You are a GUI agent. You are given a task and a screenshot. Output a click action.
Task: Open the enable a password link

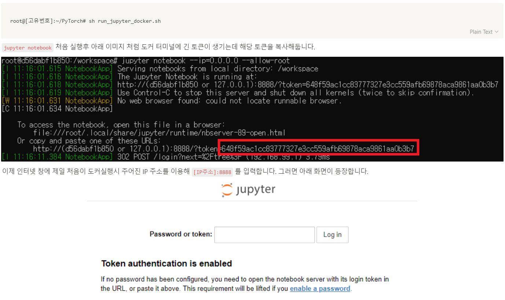[x=320, y=289]
